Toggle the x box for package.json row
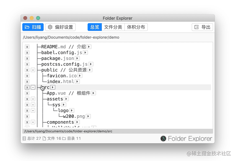 (27, 58)
